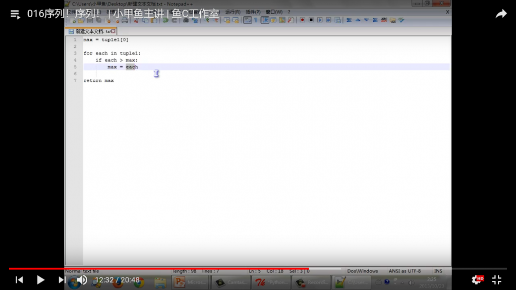Toggle the Document Map icon
516x290 pixels.
tap(282, 20)
